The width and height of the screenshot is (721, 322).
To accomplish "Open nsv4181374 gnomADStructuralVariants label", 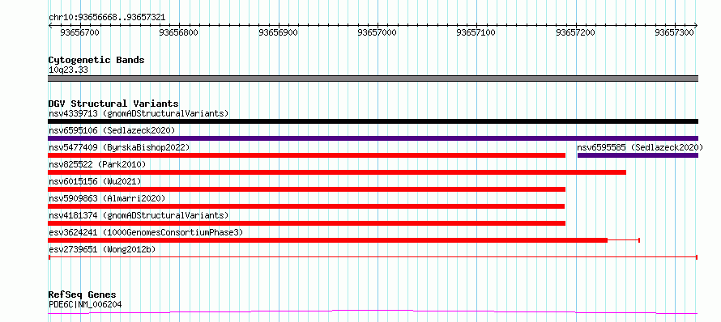I will [x=139, y=215].
